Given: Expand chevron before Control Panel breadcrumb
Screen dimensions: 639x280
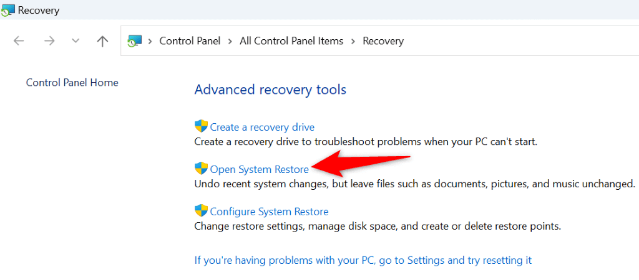Looking at the screenshot, I should (150, 41).
